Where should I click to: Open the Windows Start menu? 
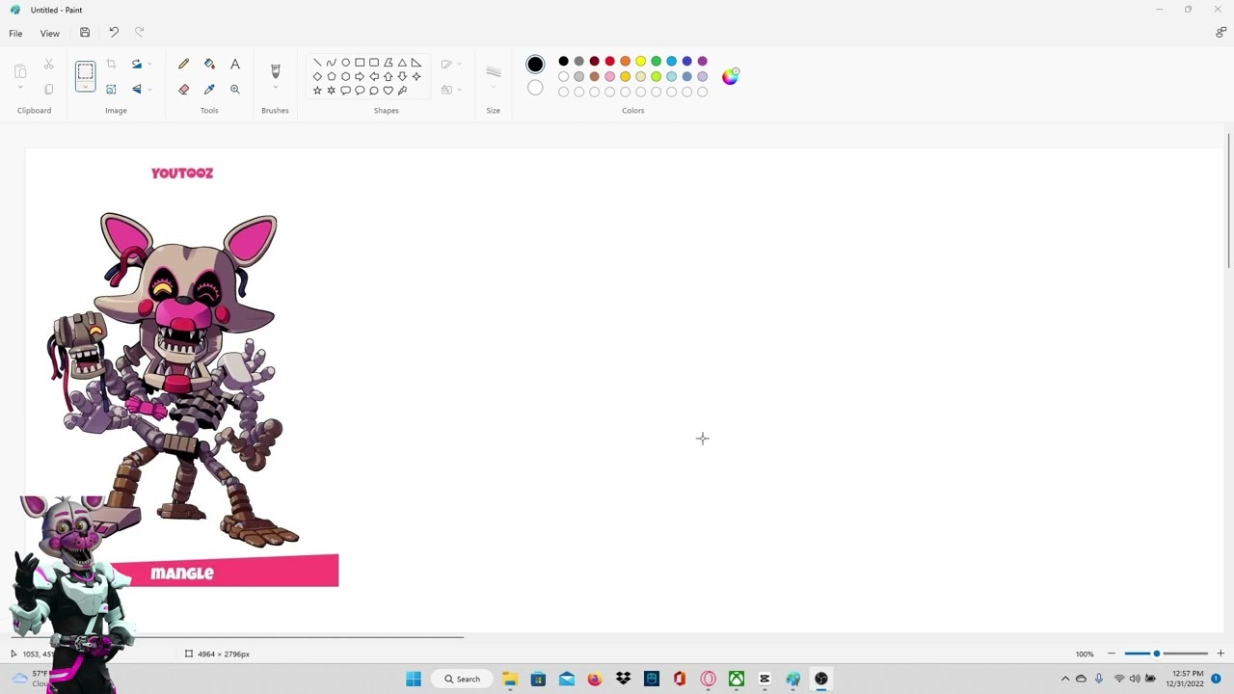pyautogui.click(x=414, y=679)
